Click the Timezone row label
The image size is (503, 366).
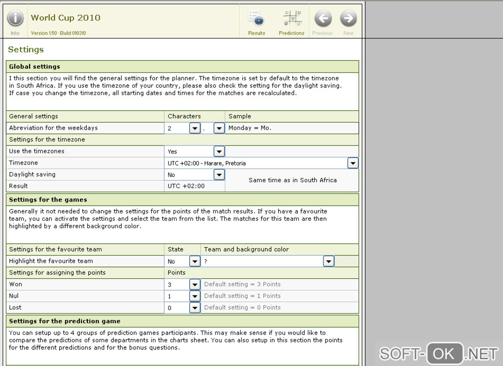click(x=23, y=163)
